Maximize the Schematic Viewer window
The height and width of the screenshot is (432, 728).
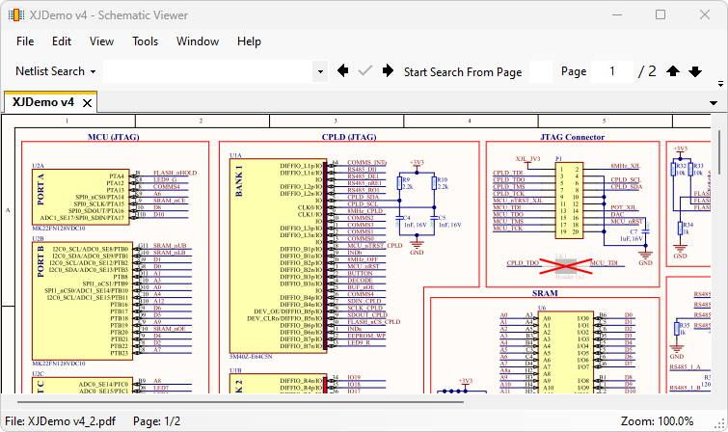tap(661, 15)
